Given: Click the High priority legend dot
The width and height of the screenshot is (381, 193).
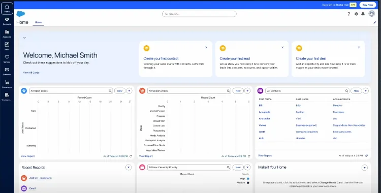Looking at the screenshot, I should [x=248, y=179].
